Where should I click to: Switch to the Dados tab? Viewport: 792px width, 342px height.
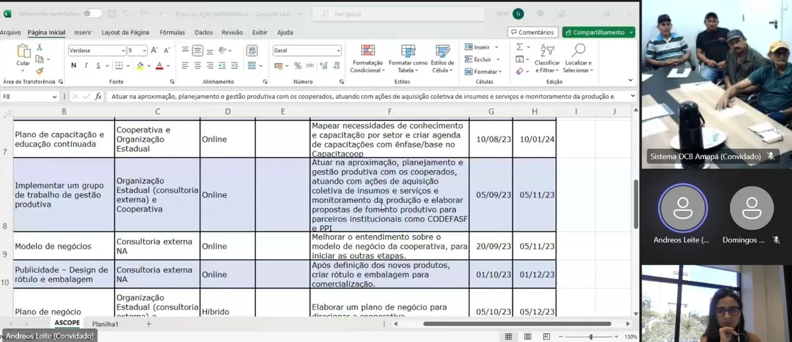(204, 32)
